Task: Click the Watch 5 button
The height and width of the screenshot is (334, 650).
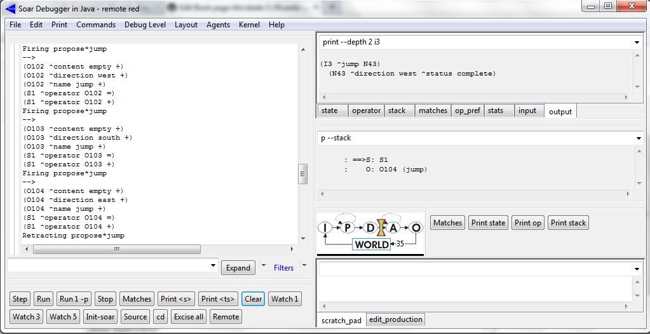Action: click(x=63, y=317)
